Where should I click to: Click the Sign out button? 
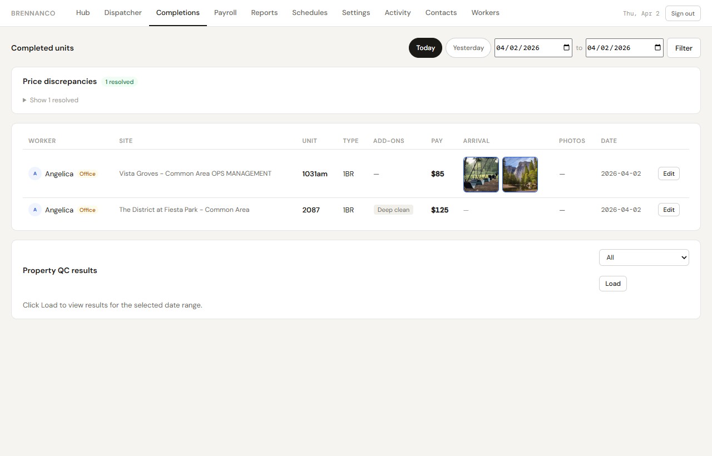click(x=683, y=13)
